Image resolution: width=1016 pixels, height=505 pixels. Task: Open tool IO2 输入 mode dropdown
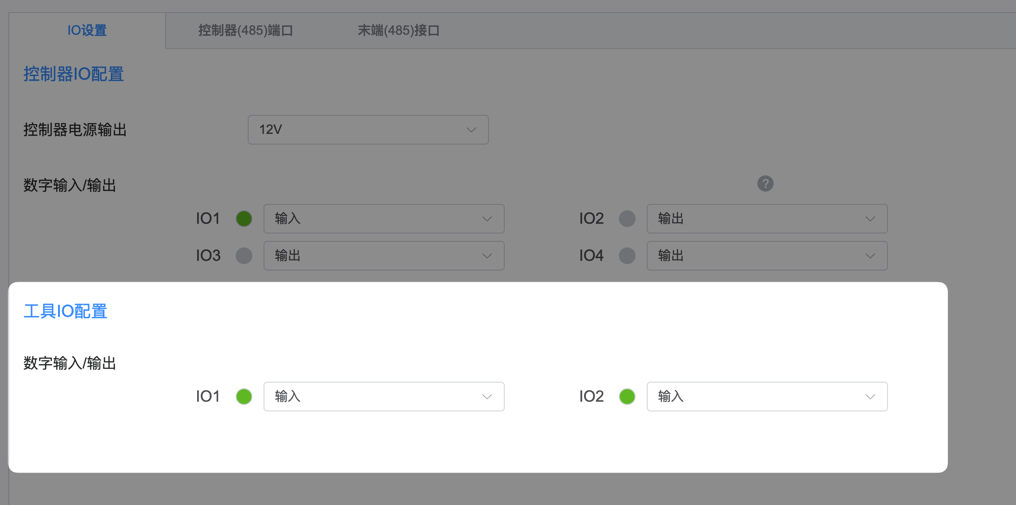(767, 397)
